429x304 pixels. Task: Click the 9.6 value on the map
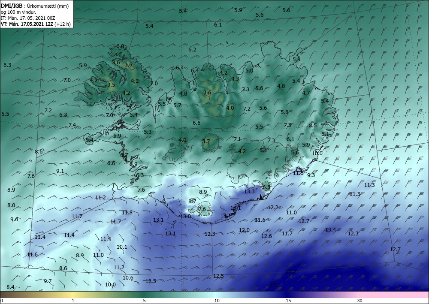(14, 219)
